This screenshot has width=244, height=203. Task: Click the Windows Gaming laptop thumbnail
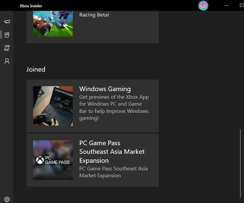(53, 106)
